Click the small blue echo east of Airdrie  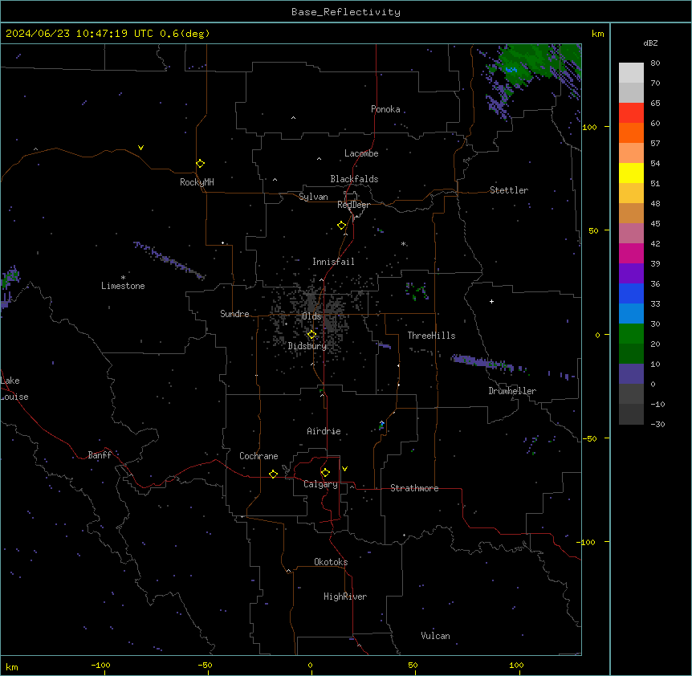click(382, 425)
